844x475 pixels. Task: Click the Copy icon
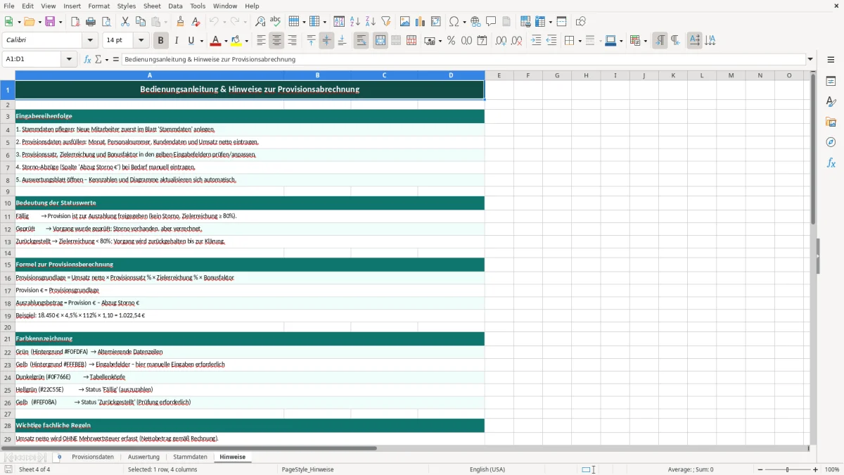pos(141,22)
